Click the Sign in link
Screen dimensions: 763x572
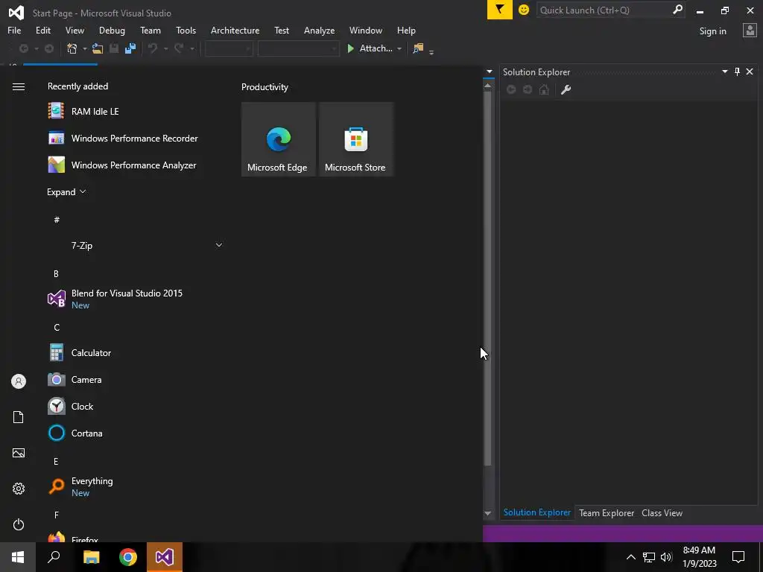coord(712,31)
